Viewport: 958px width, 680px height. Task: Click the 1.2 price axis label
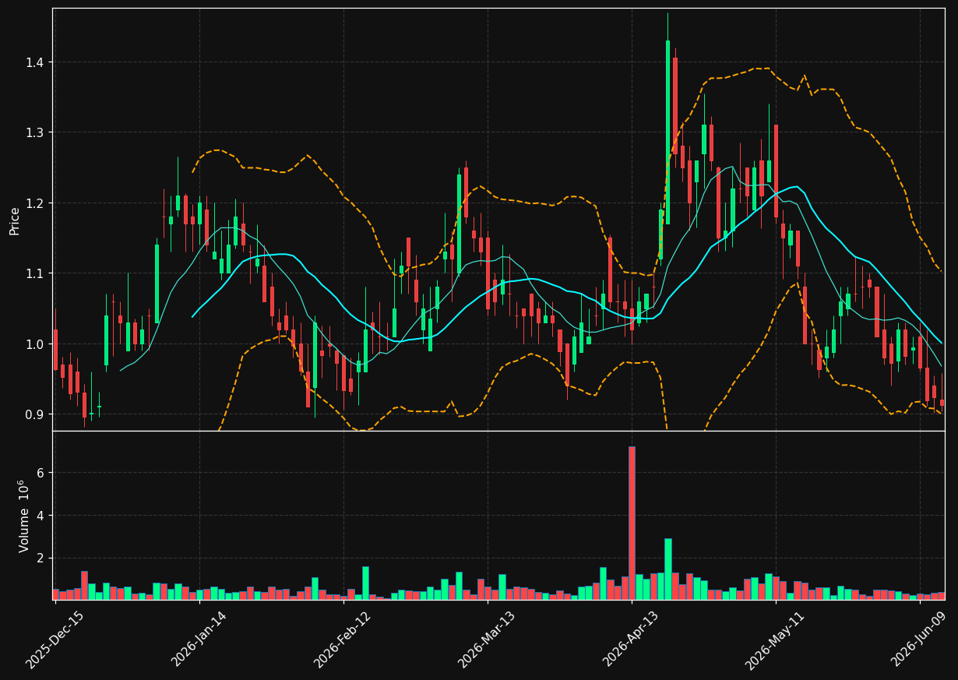[36, 203]
